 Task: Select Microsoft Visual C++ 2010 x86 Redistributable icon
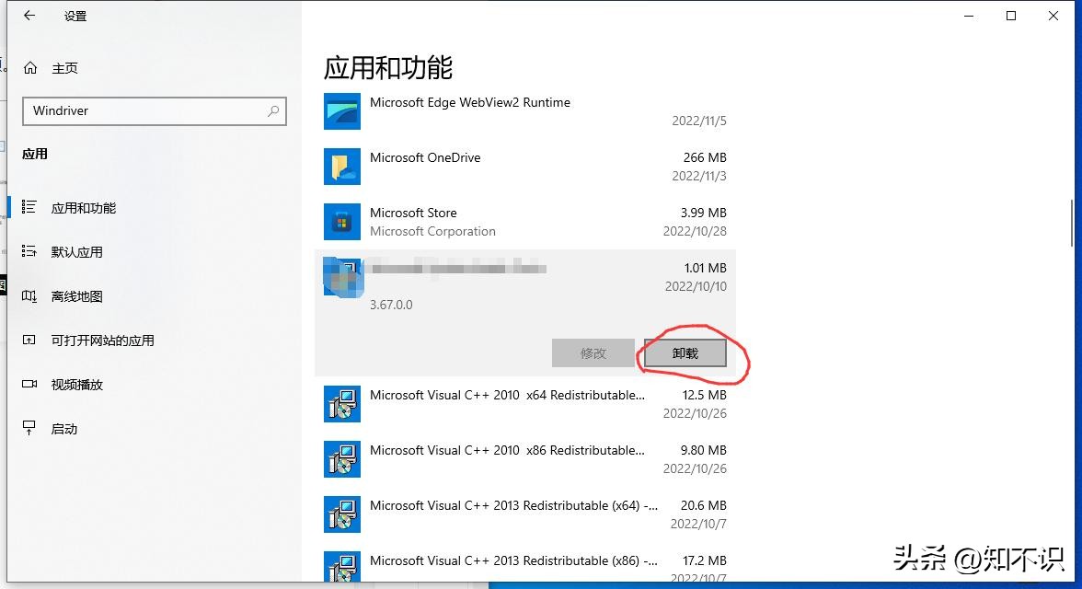pos(341,458)
